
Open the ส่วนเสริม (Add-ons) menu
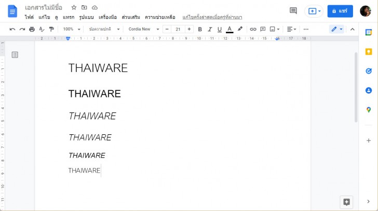[131, 17]
